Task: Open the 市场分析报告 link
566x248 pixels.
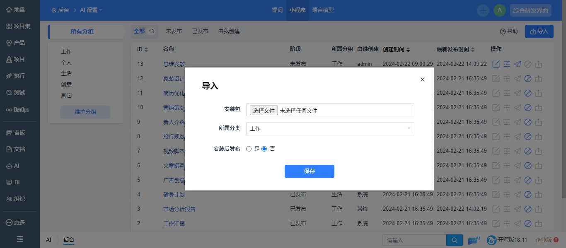Action: coord(179,209)
